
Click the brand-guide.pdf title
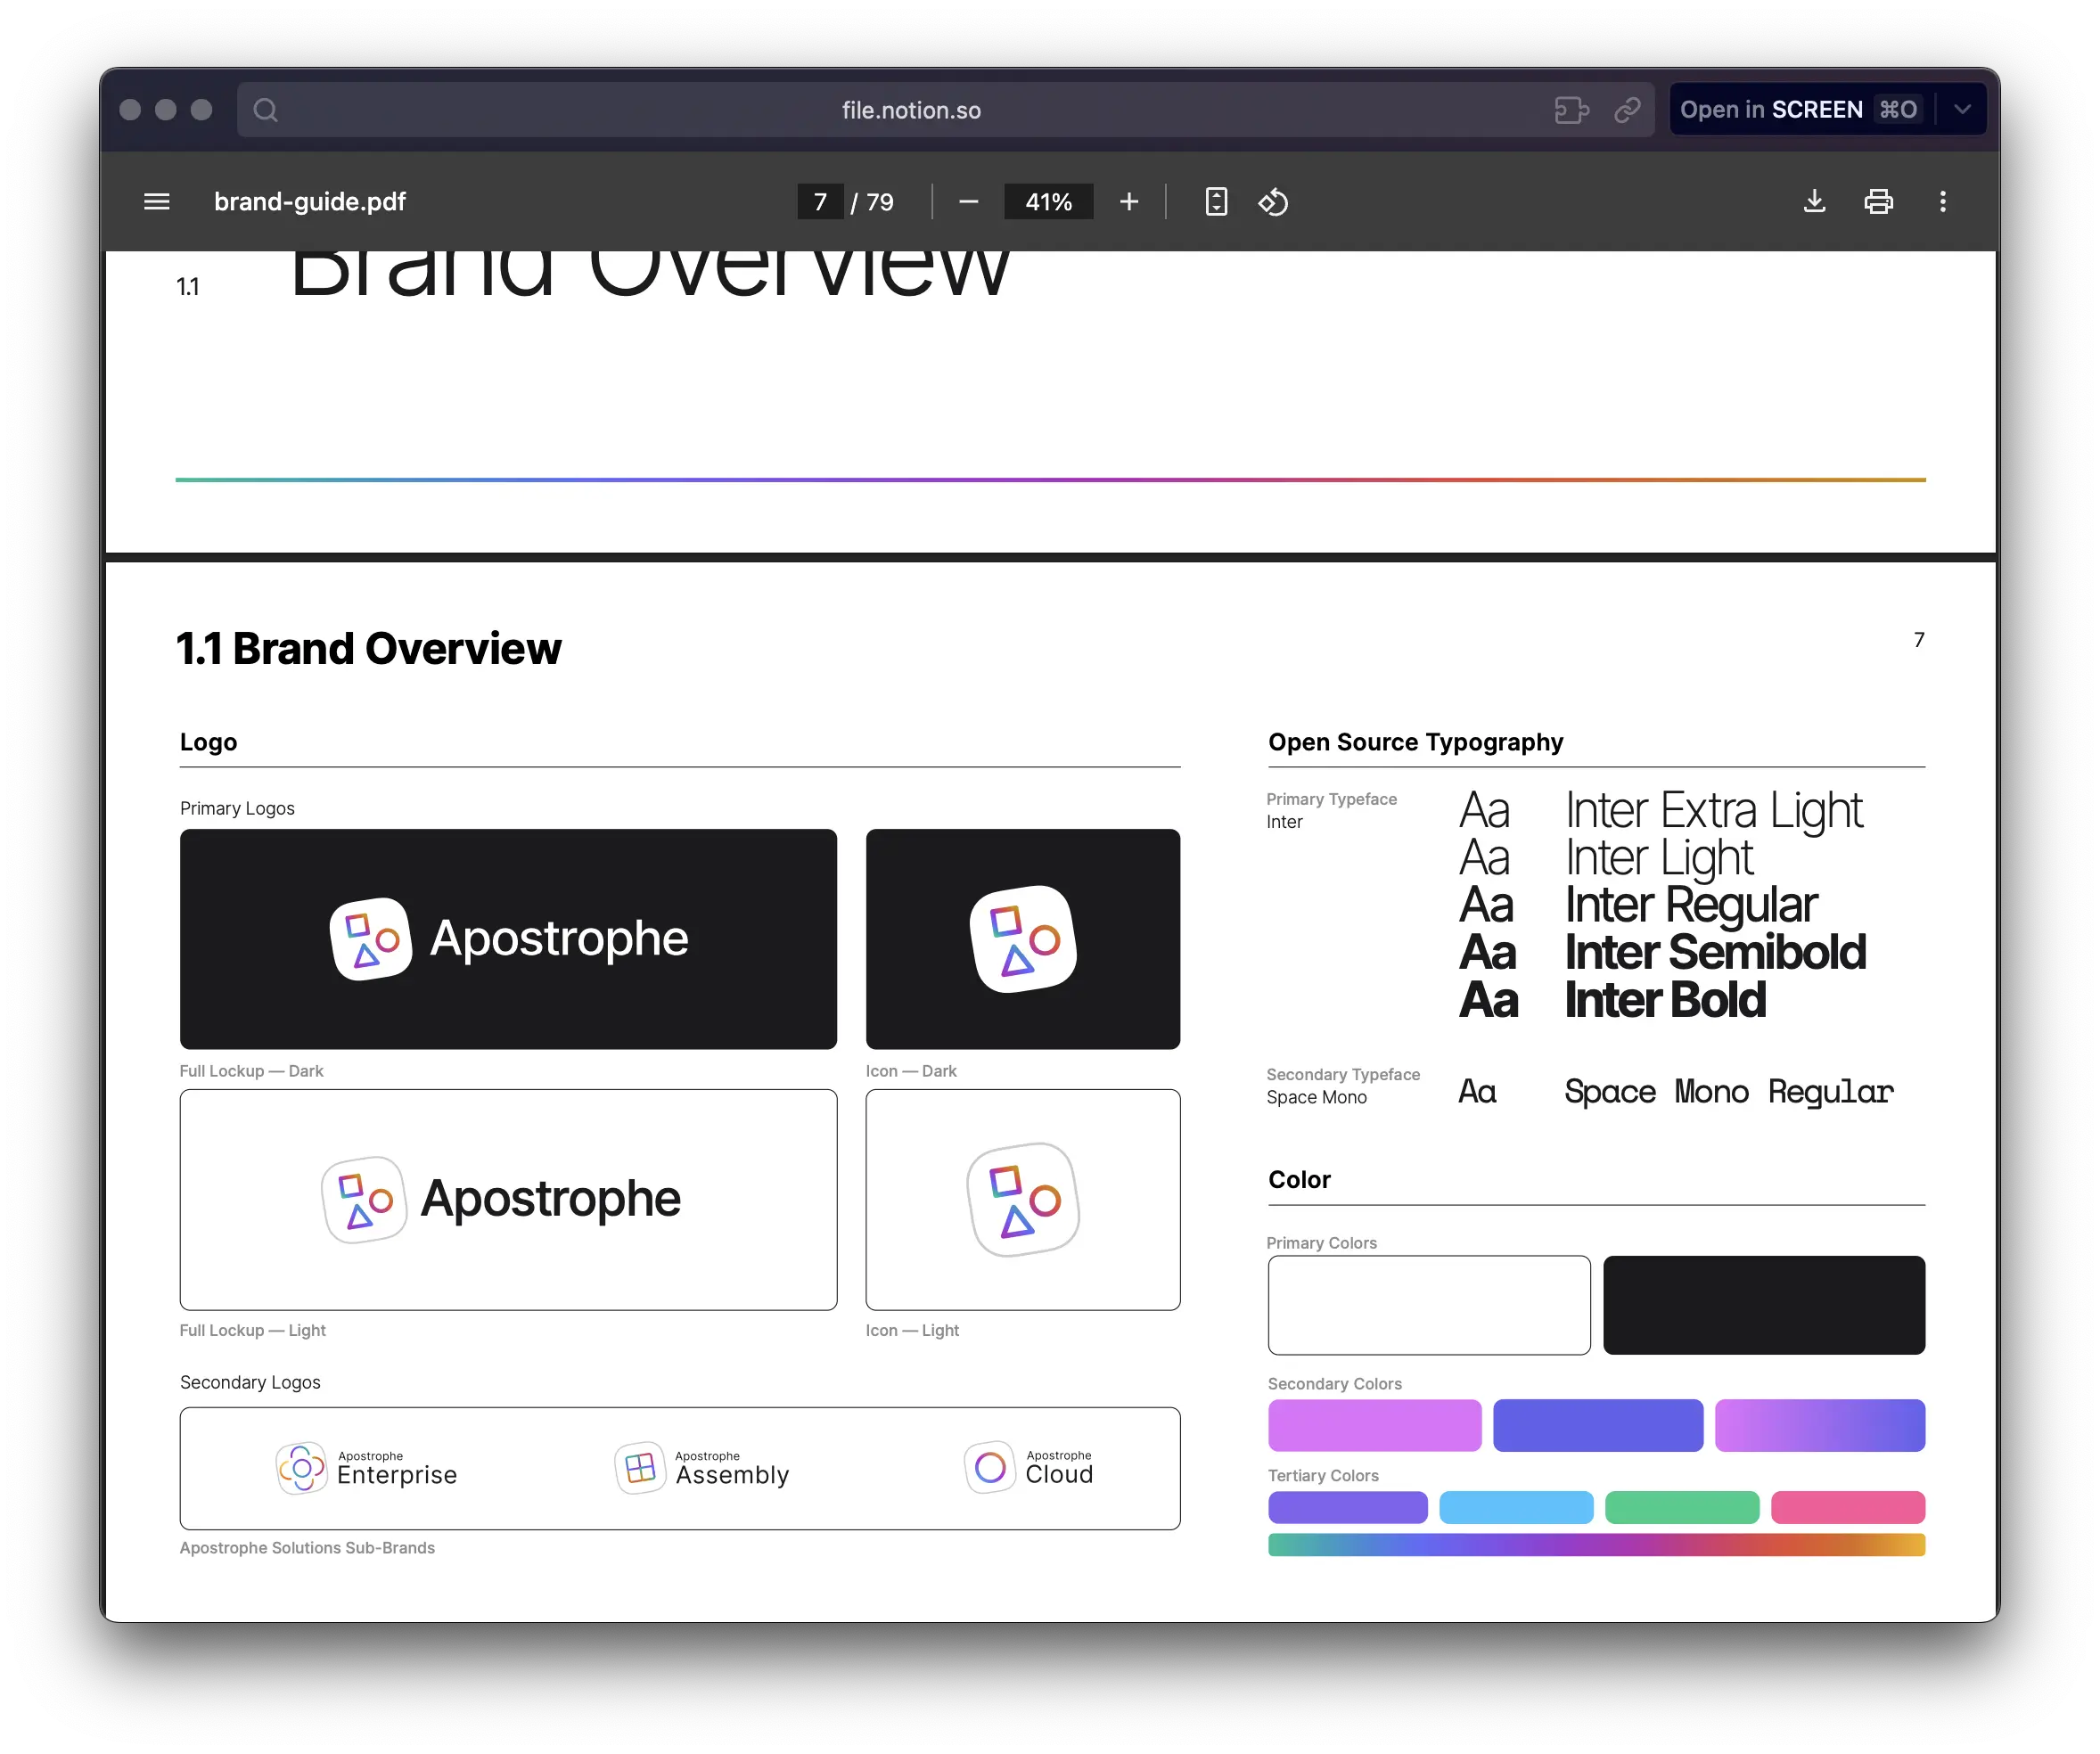pyautogui.click(x=310, y=202)
